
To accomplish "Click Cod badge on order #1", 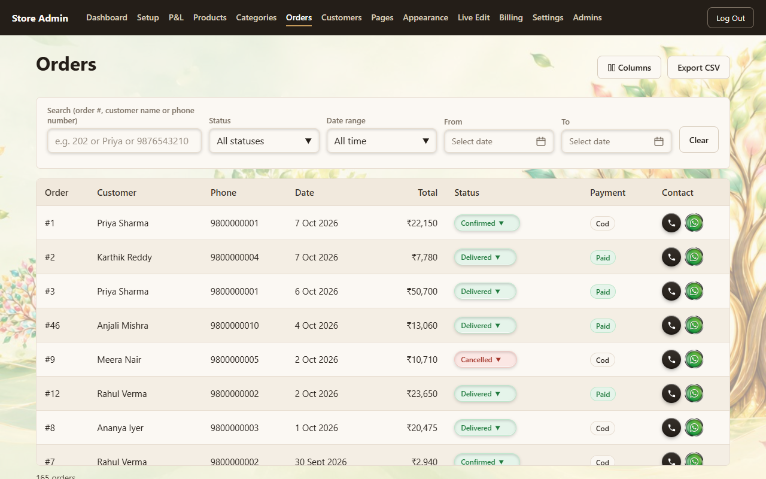I will (602, 224).
